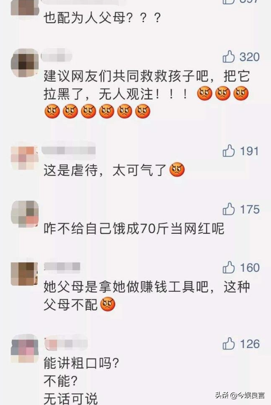The height and width of the screenshot is (405, 271).
Task: Select the comment 这是虐待，太可气了
Action: click(x=114, y=170)
